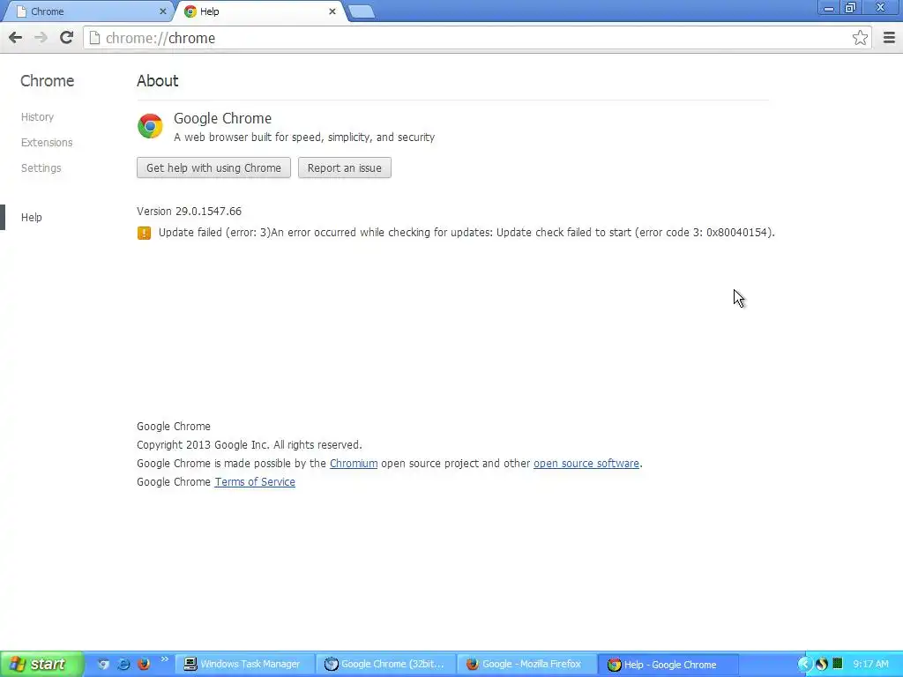The height and width of the screenshot is (677, 903).
Task: Open Extensions from the sidebar
Action: click(47, 142)
